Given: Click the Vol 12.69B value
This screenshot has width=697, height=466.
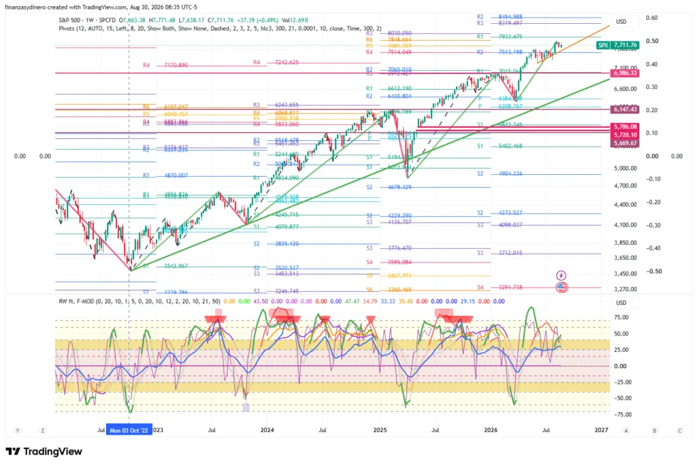Looking at the screenshot, I should click(x=295, y=20).
